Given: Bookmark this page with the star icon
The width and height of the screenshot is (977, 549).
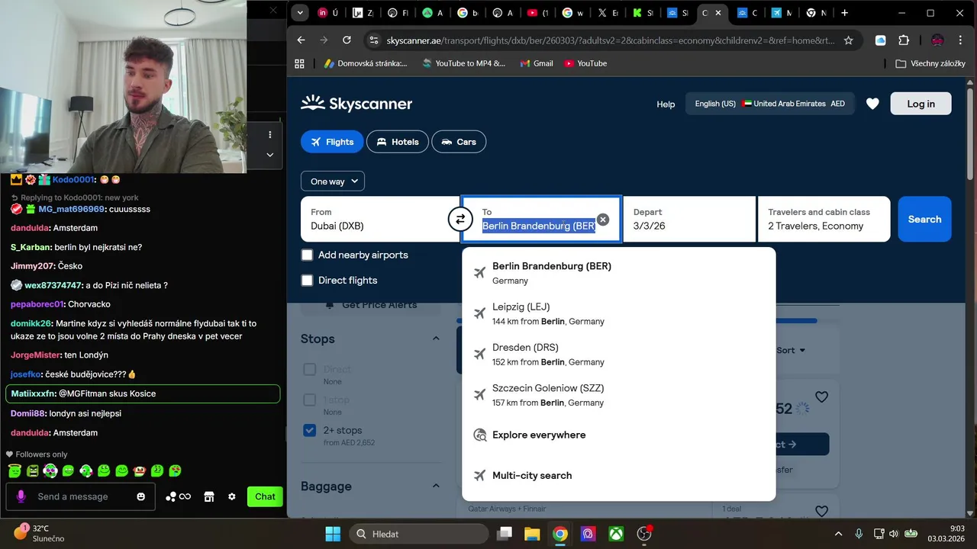Looking at the screenshot, I should tap(848, 40).
